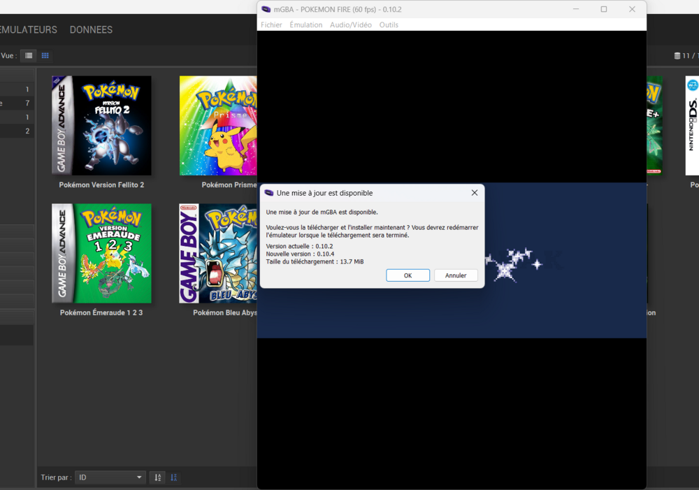Click the mGBA logo in the title bar
This screenshot has height=490, width=699.
(266, 9)
